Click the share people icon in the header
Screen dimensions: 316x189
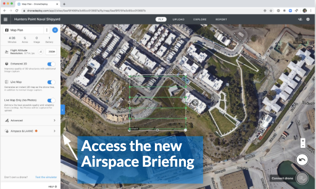pyautogui.click(x=300, y=19)
